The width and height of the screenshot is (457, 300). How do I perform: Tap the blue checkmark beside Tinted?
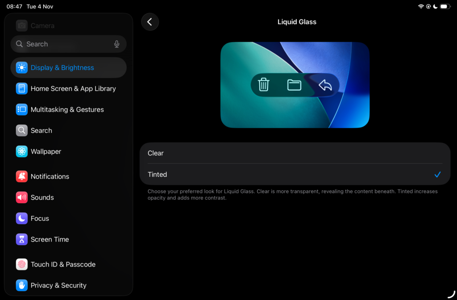pyautogui.click(x=437, y=175)
